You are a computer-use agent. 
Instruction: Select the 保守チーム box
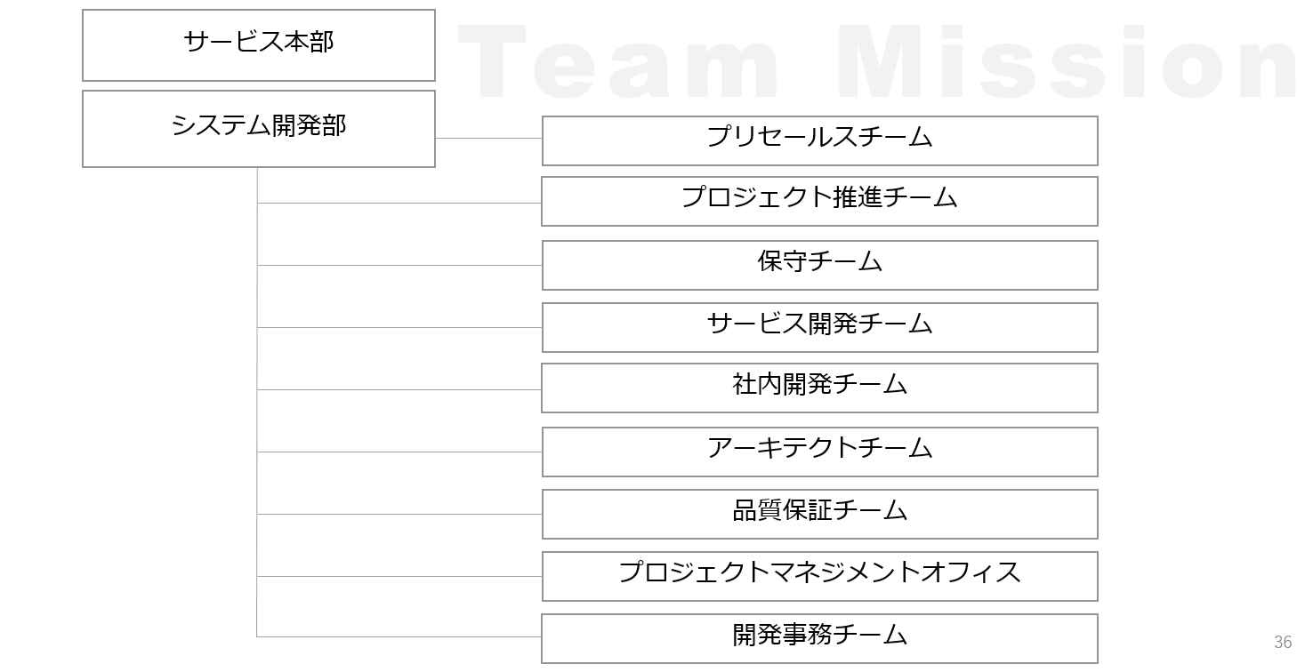coord(820,265)
